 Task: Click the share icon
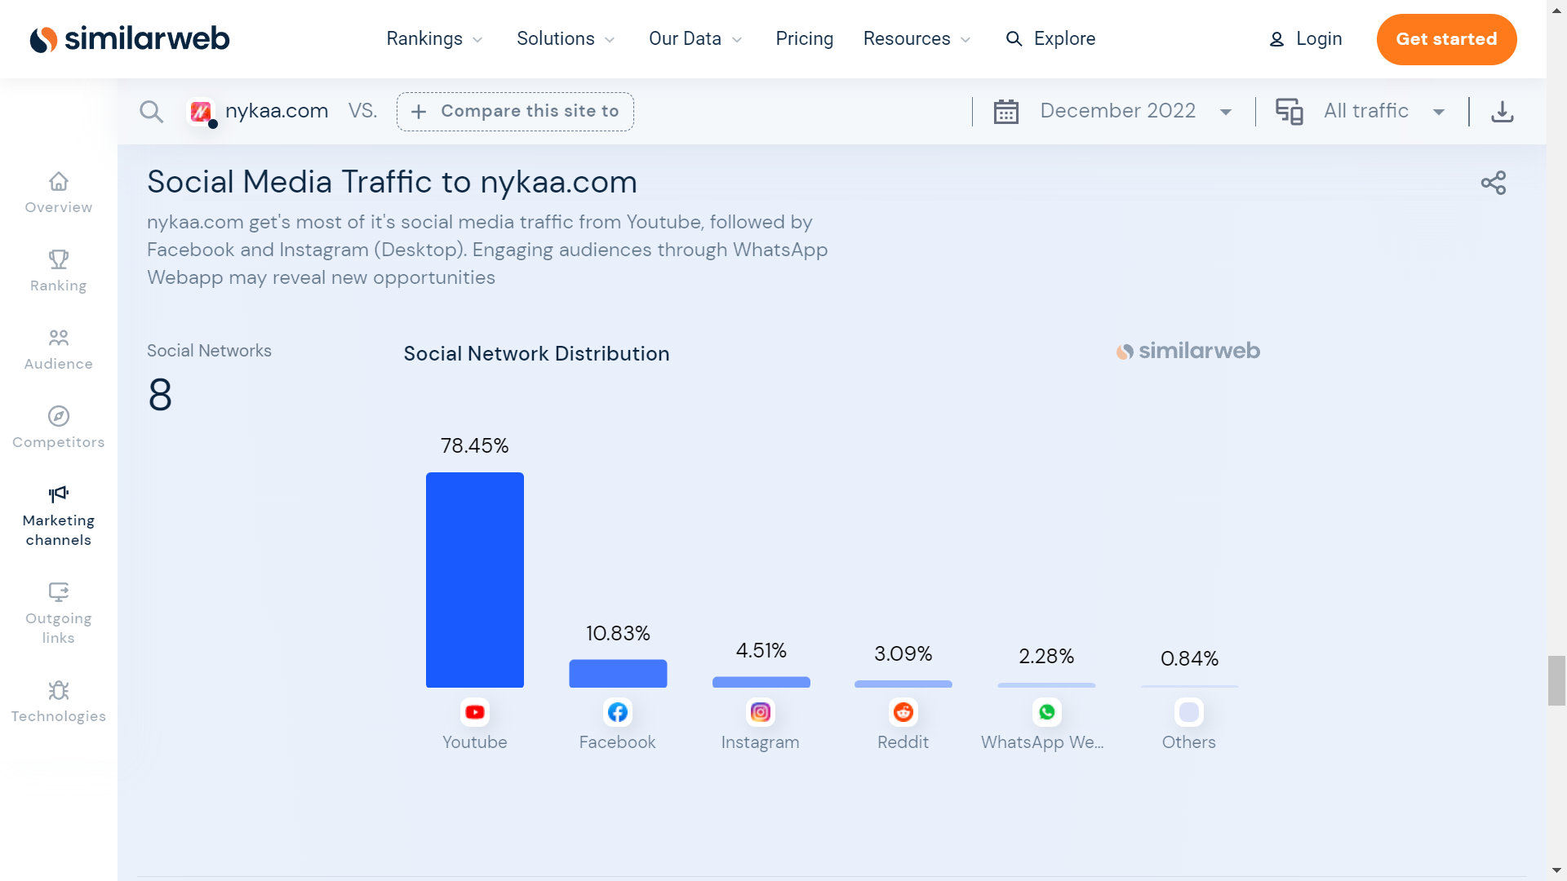tap(1494, 183)
